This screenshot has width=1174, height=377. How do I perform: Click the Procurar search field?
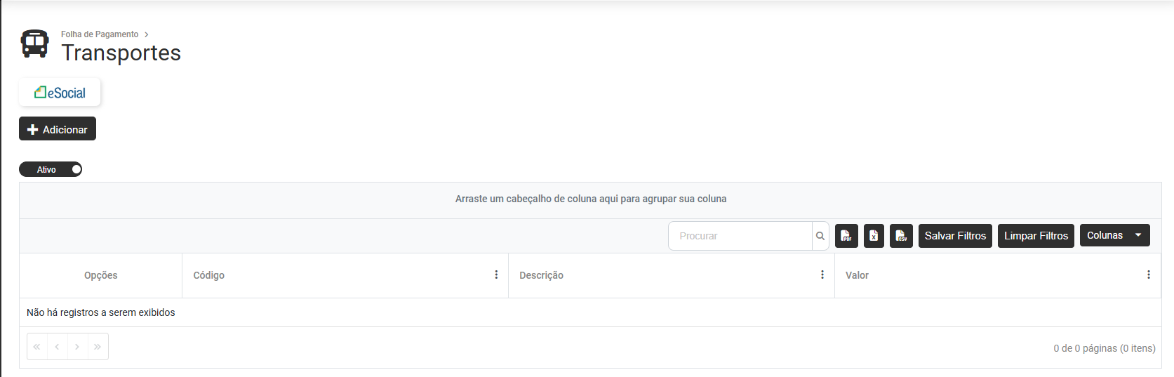[x=740, y=236]
